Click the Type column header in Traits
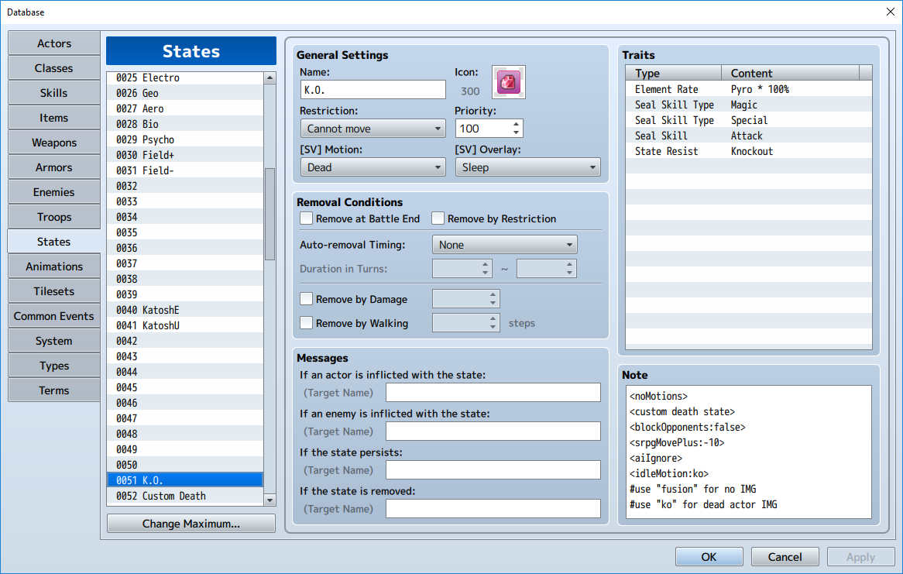This screenshot has height=574, width=903. (674, 73)
